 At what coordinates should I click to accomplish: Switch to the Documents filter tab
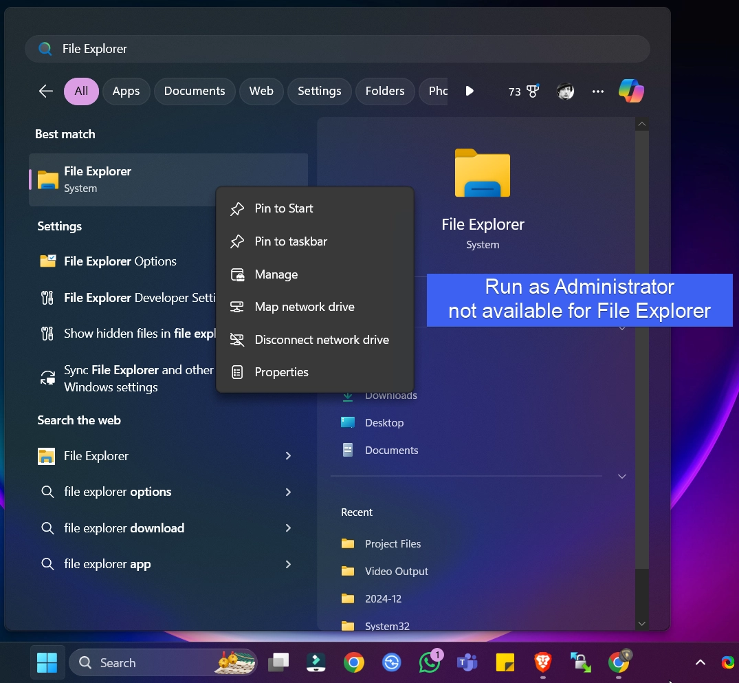(194, 91)
